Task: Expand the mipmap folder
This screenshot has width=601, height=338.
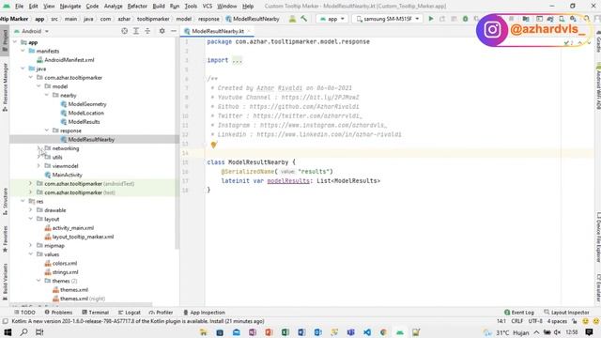Action: [31, 245]
